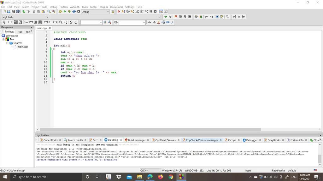Close the main.cpp editor tab
Screen dimensions: 323x181
(x=50, y=28)
